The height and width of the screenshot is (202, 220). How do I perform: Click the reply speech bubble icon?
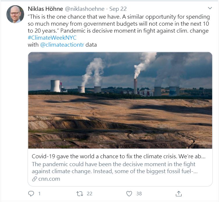point(31,193)
